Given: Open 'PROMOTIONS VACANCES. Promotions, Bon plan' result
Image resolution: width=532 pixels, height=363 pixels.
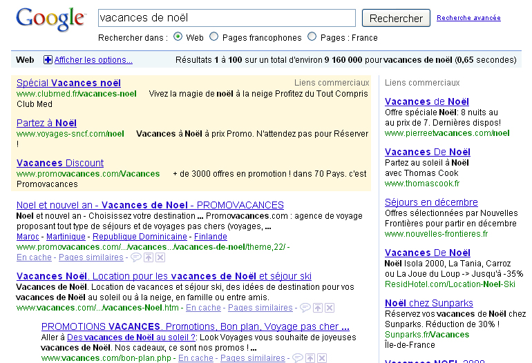Looking at the screenshot, I should [195, 326].
